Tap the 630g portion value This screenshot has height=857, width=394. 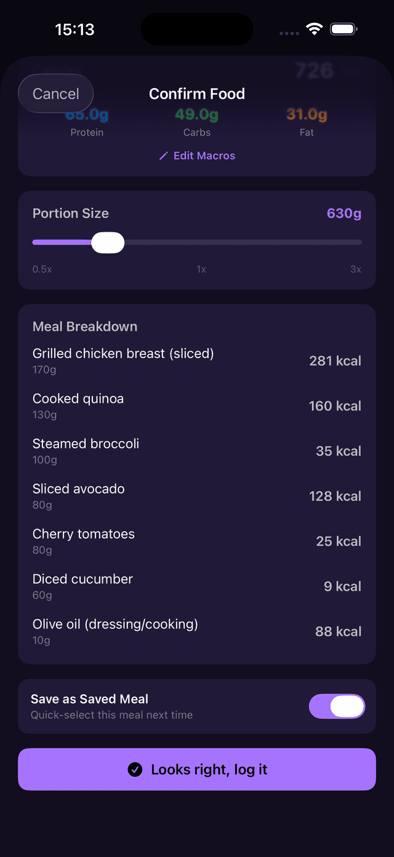(x=345, y=213)
